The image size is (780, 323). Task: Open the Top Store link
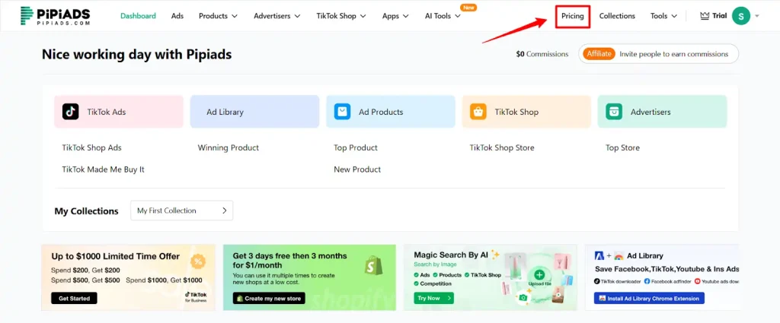point(622,148)
